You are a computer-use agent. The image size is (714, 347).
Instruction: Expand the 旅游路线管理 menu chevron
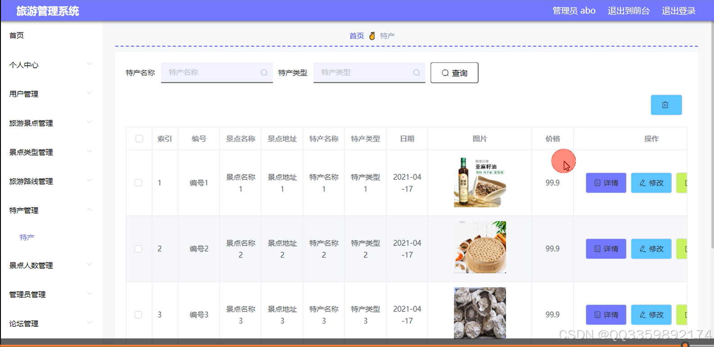(89, 180)
